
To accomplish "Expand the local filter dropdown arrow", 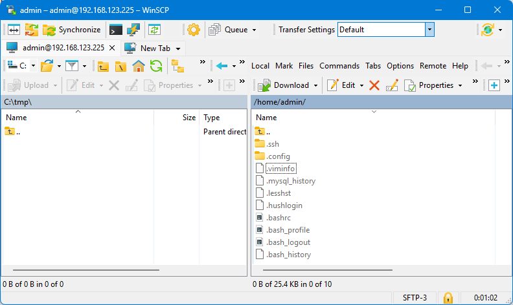I will [84, 66].
